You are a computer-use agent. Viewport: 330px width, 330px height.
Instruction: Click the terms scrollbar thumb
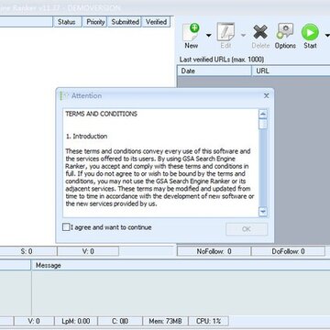pos(263,124)
